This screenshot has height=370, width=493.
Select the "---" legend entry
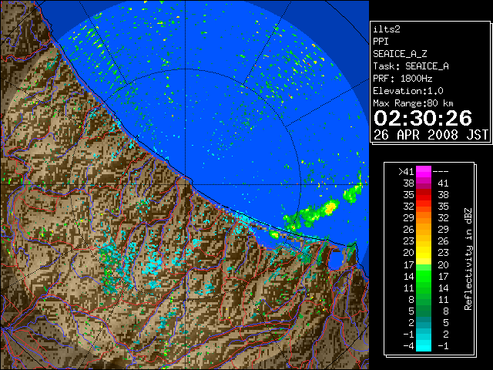(441, 172)
